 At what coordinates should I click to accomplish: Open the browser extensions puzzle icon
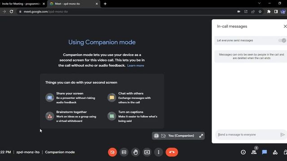point(269,12)
